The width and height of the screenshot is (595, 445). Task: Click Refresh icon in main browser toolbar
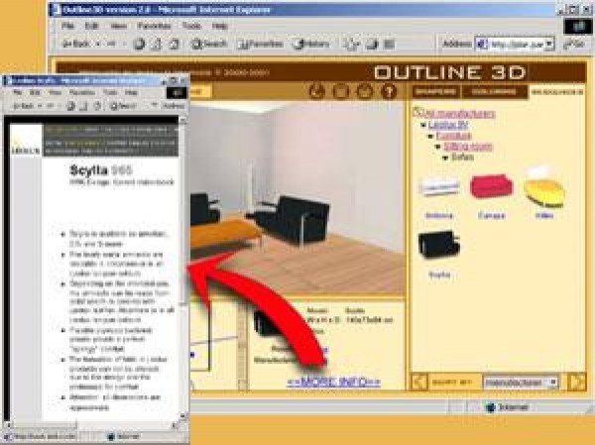pos(157,44)
